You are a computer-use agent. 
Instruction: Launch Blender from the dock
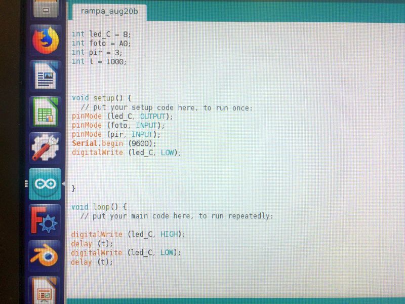tap(45, 256)
